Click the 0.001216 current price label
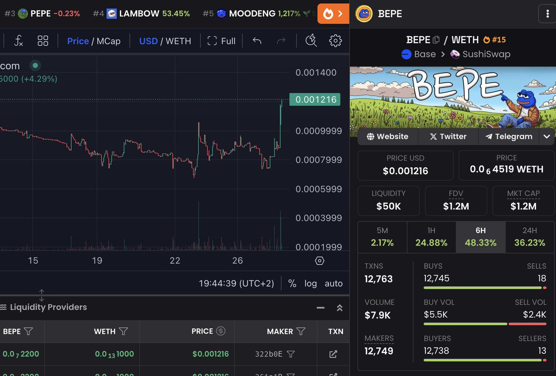This screenshot has height=376, width=556. 315,99
